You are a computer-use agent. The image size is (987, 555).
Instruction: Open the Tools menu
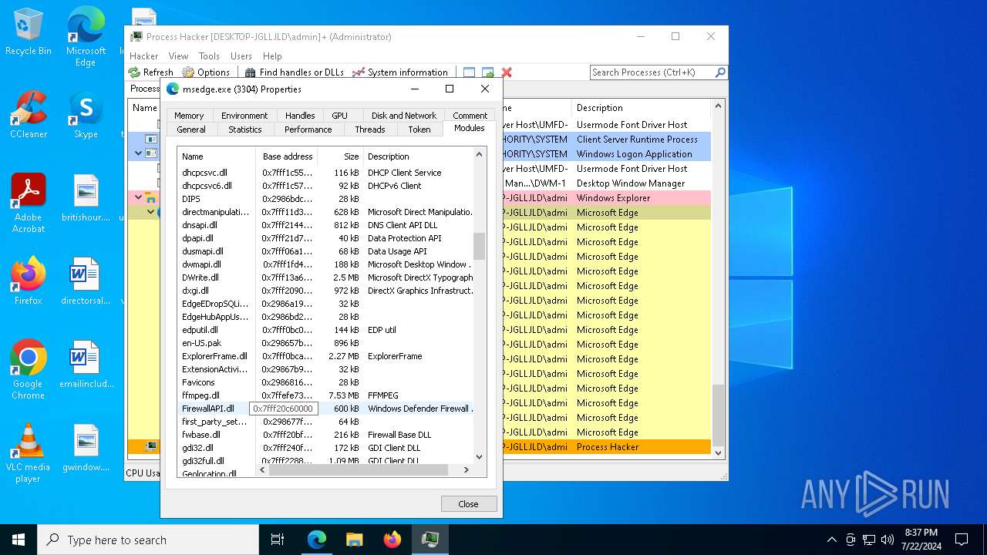pos(209,56)
